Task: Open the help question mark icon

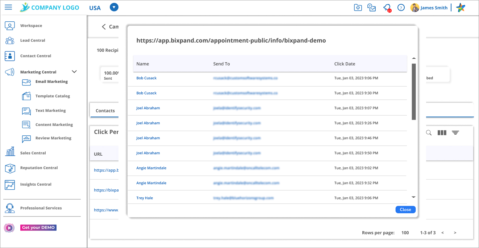Action: [401, 8]
